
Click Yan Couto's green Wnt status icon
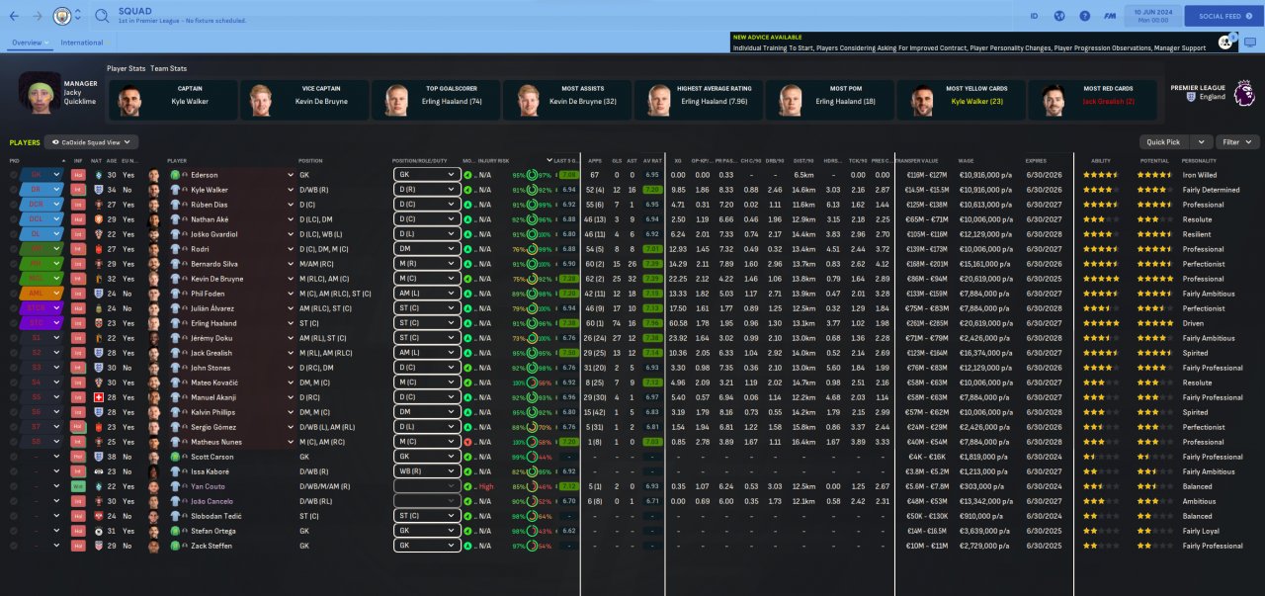tap(77, 486)
